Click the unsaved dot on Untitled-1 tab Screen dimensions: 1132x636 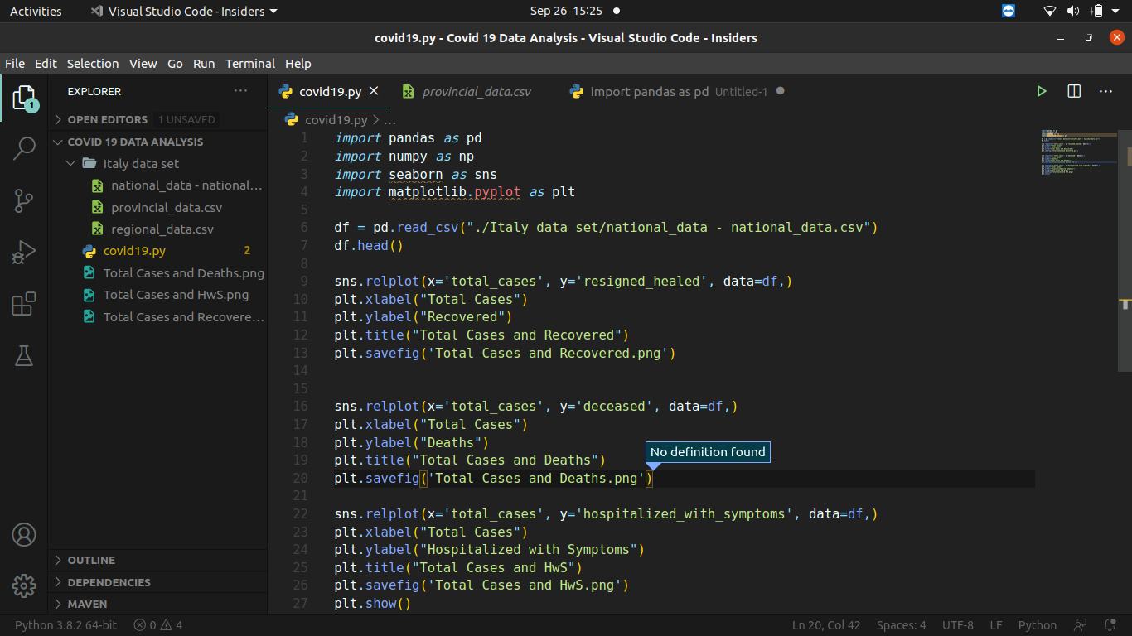780,91
